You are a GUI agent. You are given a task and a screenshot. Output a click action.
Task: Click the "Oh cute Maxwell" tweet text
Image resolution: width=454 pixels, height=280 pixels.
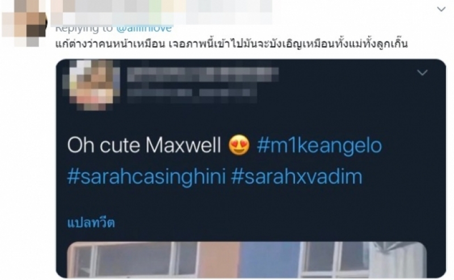click(x=144, y=145)
